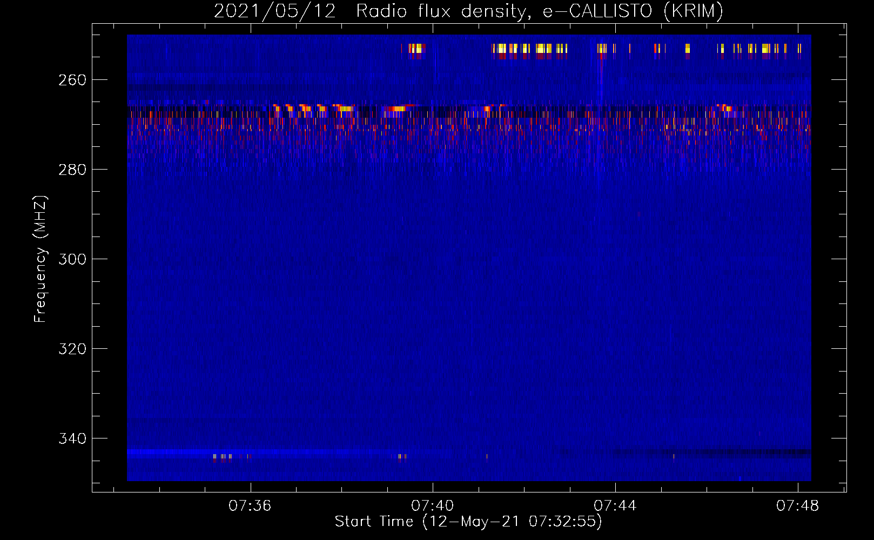Click the 07:44 time tick label
This screenshot has height=540, width=874.
(615, 506)
